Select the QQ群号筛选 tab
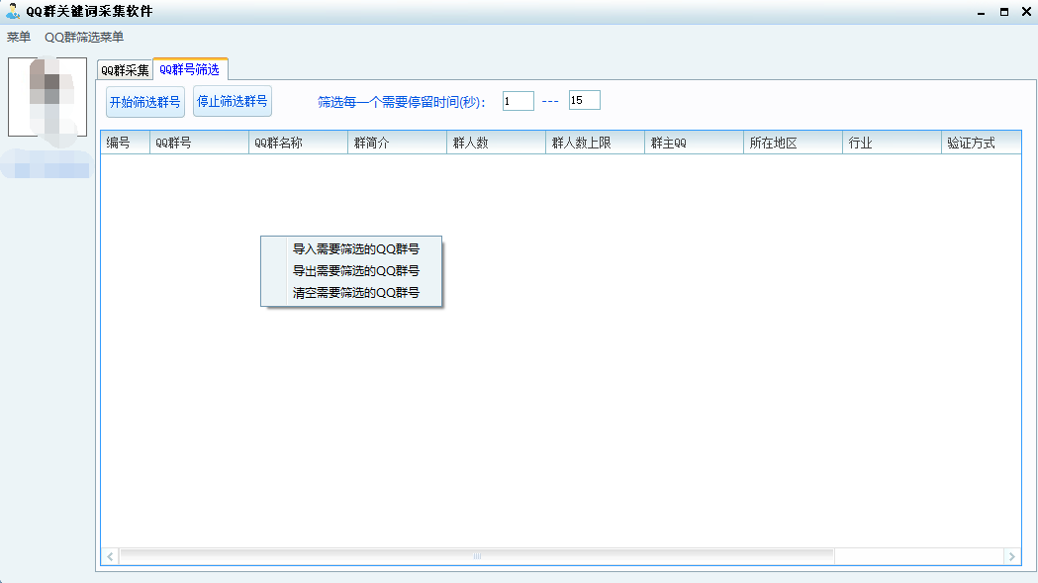Screen dimensions: 1038x583 pos(190,69)
